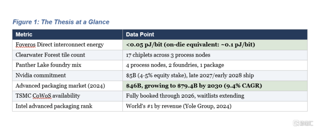
Task: Click 'Fully booked through 2026, waitlists extending'
Action: point(185,96)
